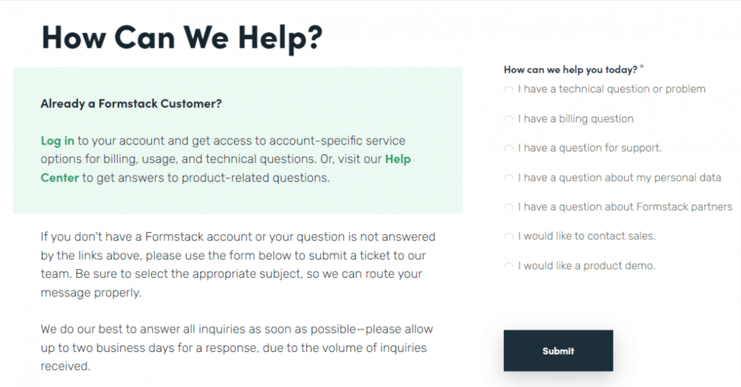Select the Formstack partners question option
This screenshot has width=741, height=387.
[x=508, y=207]
